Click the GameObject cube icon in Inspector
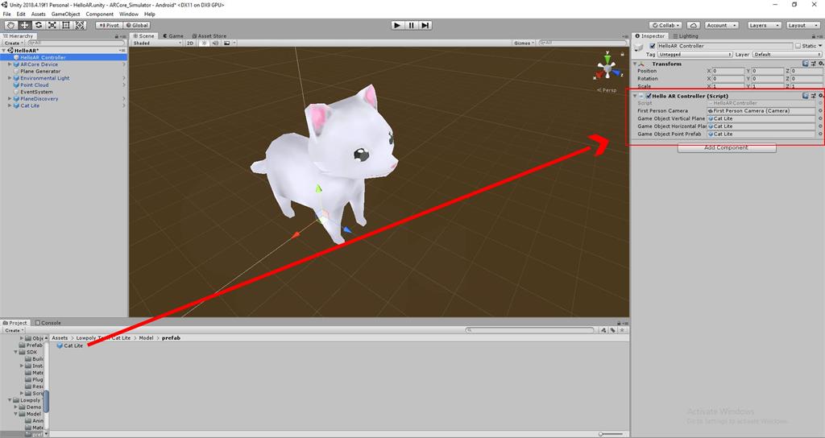Viewport: 825px width, 438px height. pos(639,48)
